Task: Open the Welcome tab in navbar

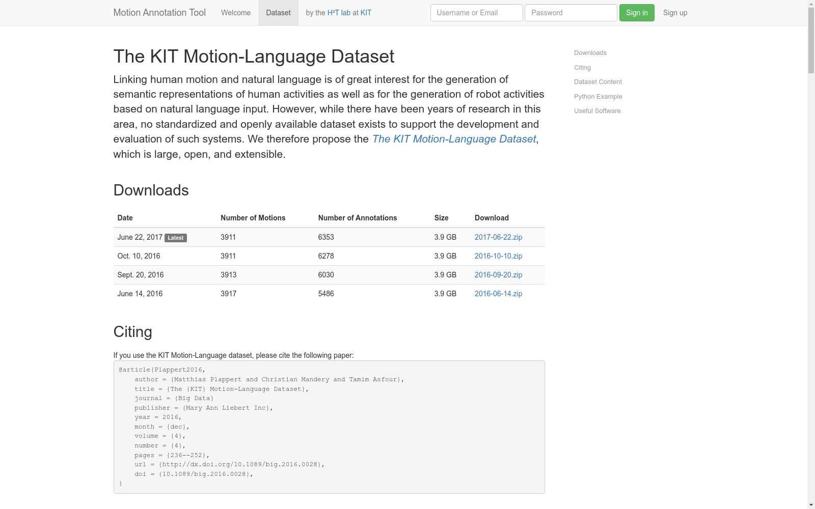Action: (235, 13)
